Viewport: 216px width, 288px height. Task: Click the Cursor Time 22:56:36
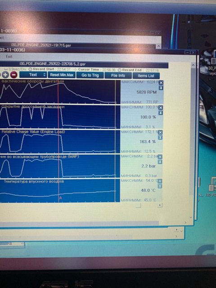point(109,70)
